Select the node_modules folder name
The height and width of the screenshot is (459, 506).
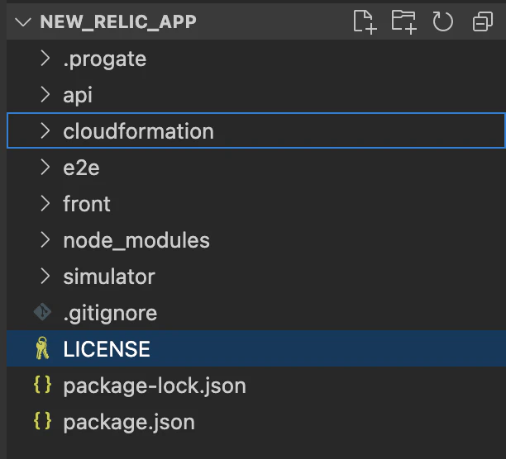[x=136, y=240]
